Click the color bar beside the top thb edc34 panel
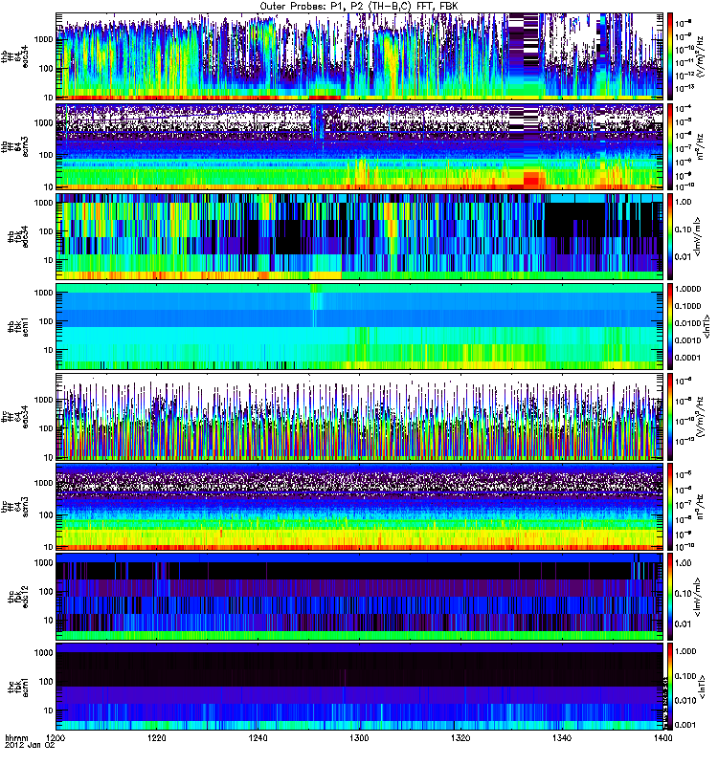 click(x=670, y=56)
